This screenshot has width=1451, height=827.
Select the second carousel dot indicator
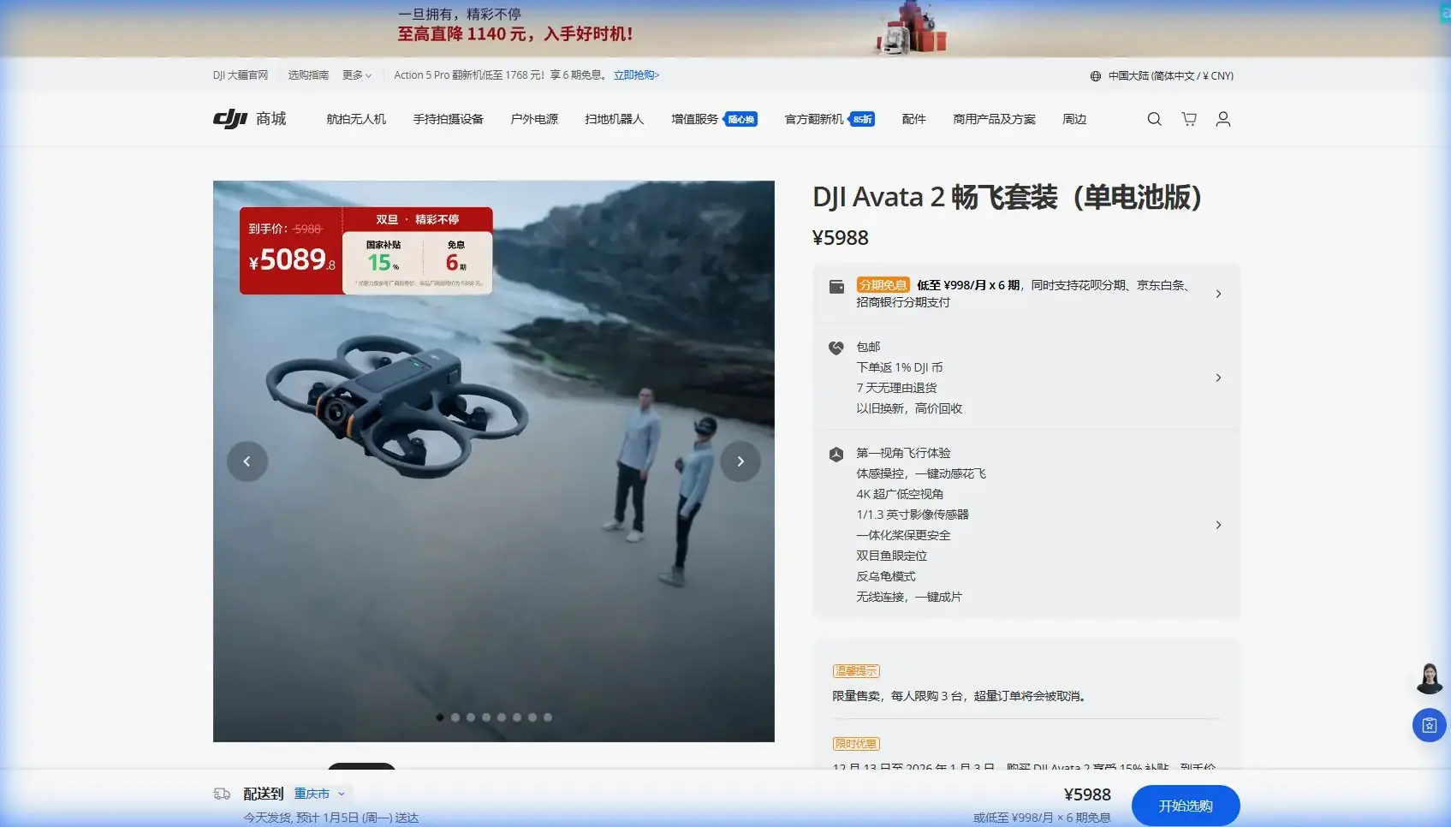[x=455, y=717]
